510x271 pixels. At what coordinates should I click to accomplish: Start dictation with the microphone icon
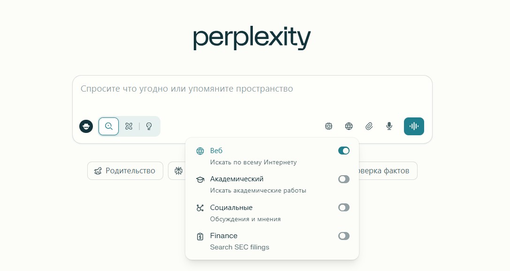pyautogui.click(x=389, y=126)
